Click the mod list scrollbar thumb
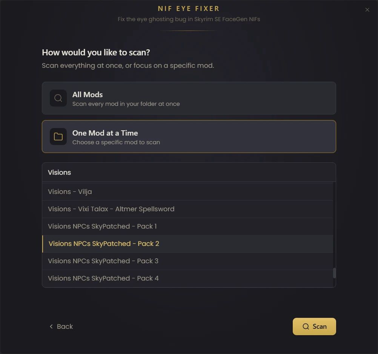Viewport: 378px width, 354px height. [334, 273]
